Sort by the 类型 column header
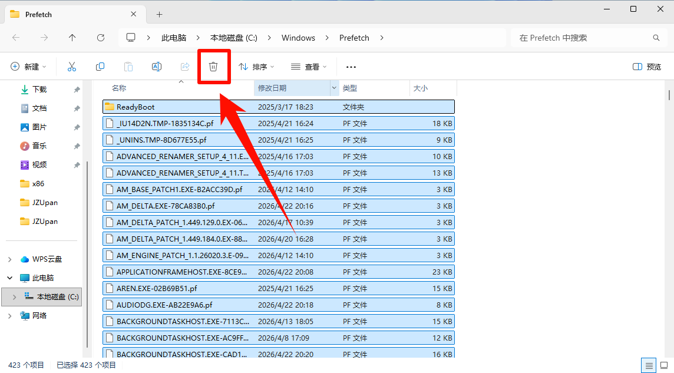Viewport: 674px width, 373px height. [350, 88]
